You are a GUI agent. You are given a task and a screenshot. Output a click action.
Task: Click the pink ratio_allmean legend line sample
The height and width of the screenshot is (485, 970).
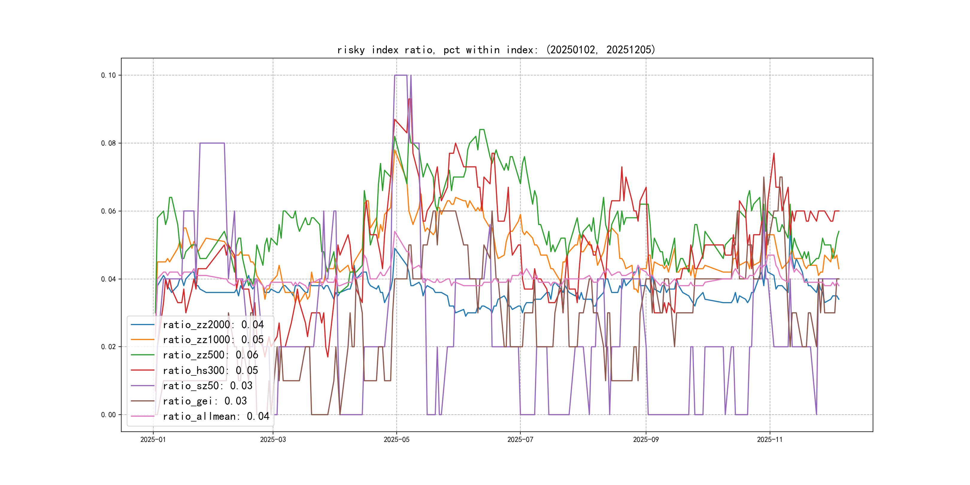142,416
